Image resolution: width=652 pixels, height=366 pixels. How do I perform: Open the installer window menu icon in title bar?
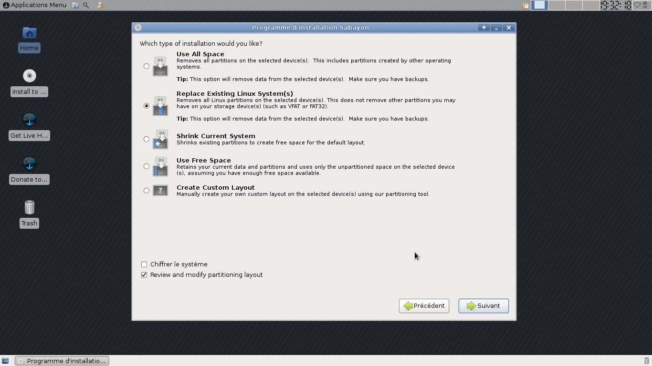pyautogui.click(x=138, y=28)
